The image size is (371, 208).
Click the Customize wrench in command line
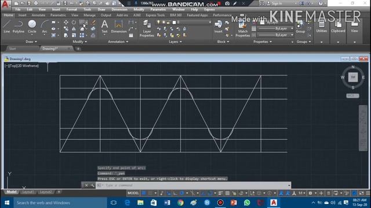coord(92,185)
